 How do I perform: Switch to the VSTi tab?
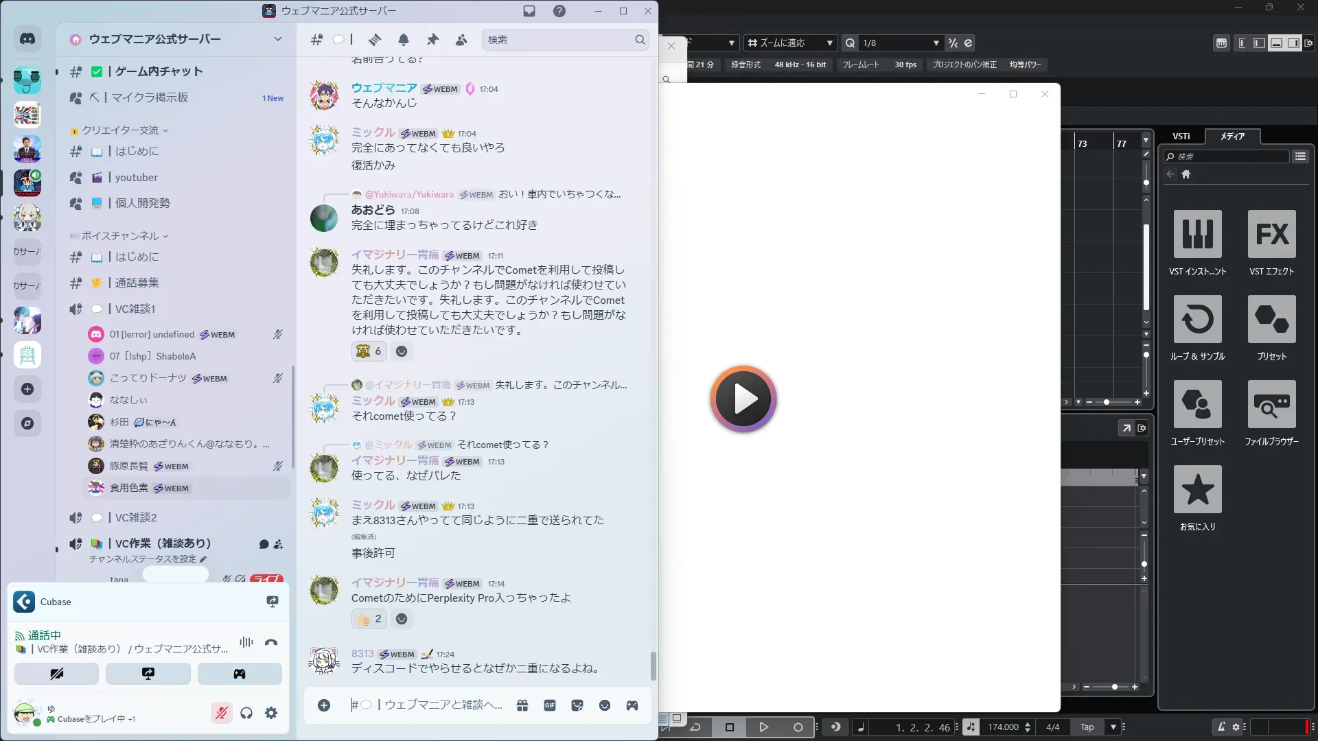(x=1181, y=136)
